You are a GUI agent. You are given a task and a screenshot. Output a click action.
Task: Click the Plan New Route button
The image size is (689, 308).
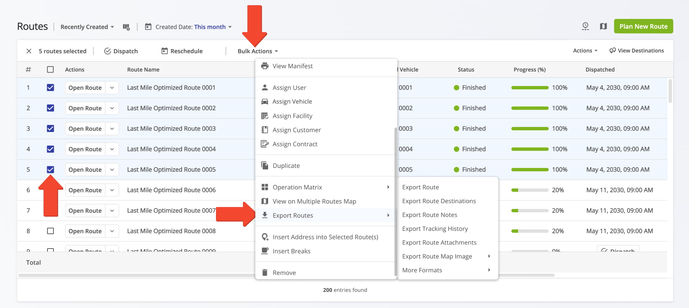click(x=643, y=26)
